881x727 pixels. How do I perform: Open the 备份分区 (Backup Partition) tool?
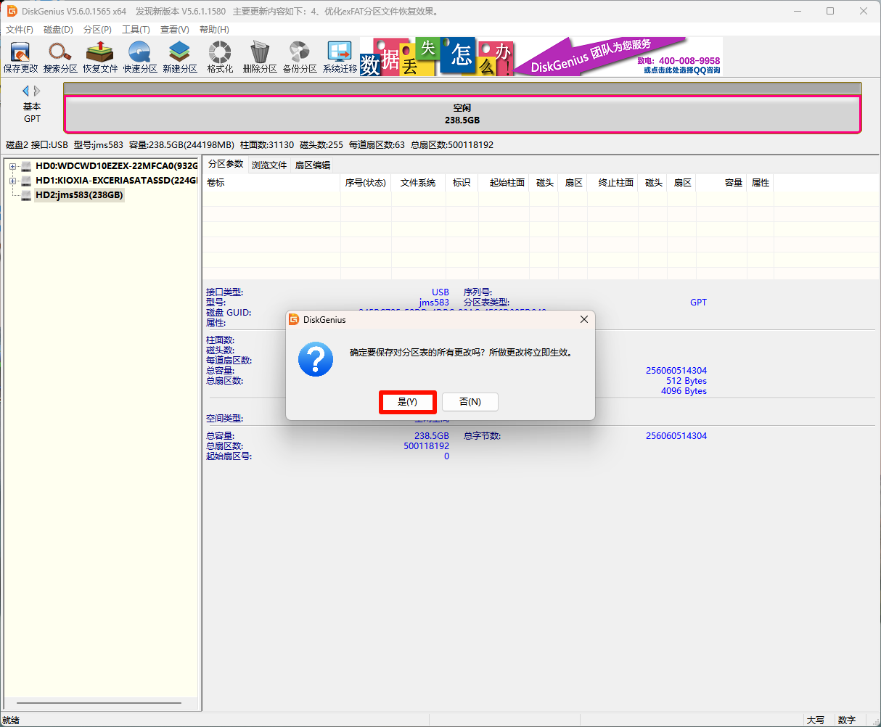click(300, 57)
